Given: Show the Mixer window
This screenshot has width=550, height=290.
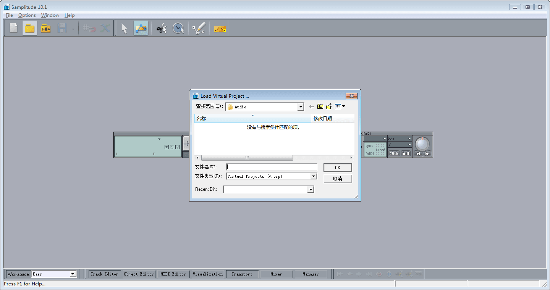Looking at the screenshot, I should [276, 274].
